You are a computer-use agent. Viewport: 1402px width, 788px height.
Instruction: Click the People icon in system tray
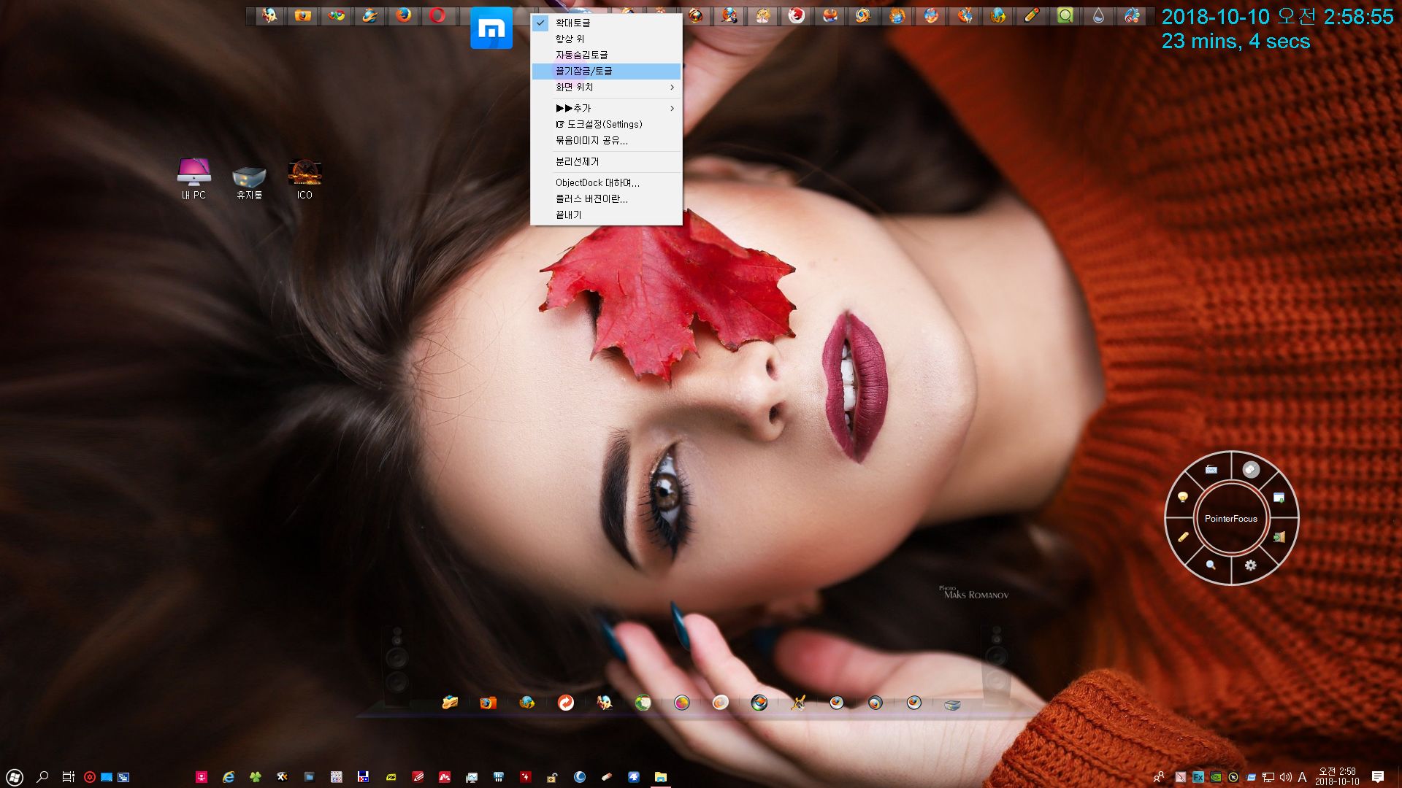[x=1158, y=777]
